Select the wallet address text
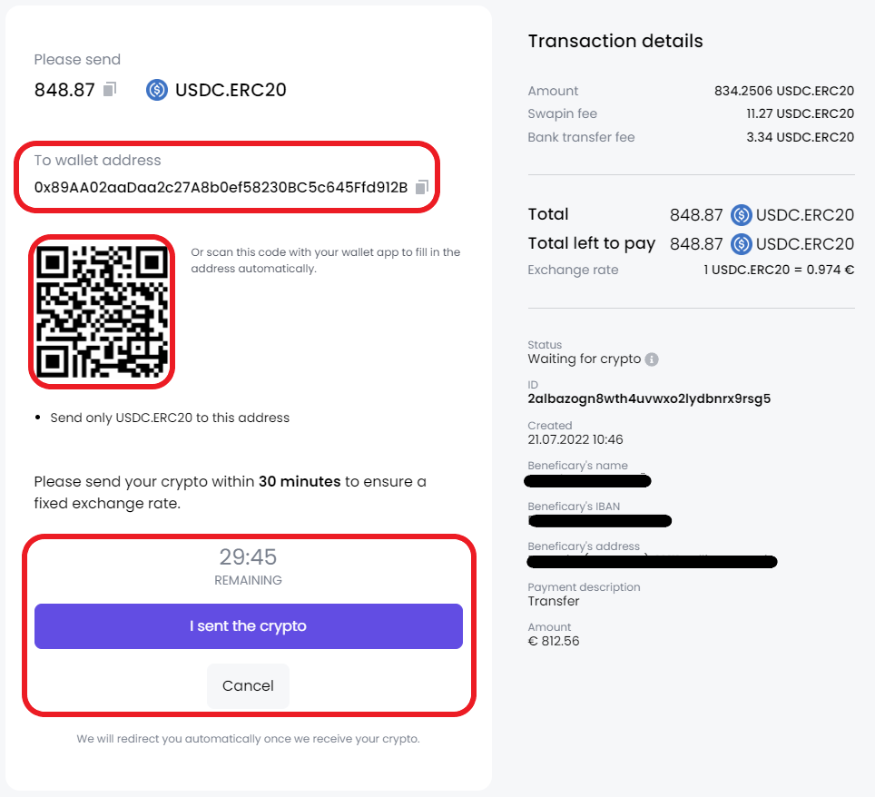875x797 pixels. [221, 188]
